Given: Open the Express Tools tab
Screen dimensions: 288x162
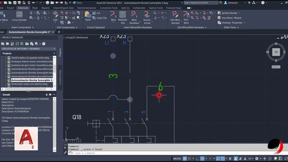Looking at the screenshot, I should click(156, 8).
